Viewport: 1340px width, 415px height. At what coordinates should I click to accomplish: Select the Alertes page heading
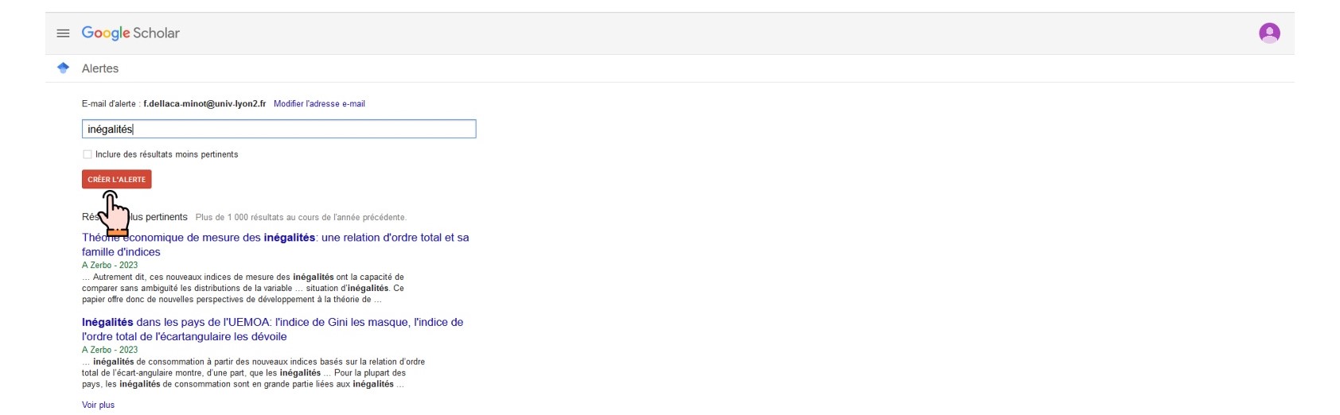tap(100, 68)
